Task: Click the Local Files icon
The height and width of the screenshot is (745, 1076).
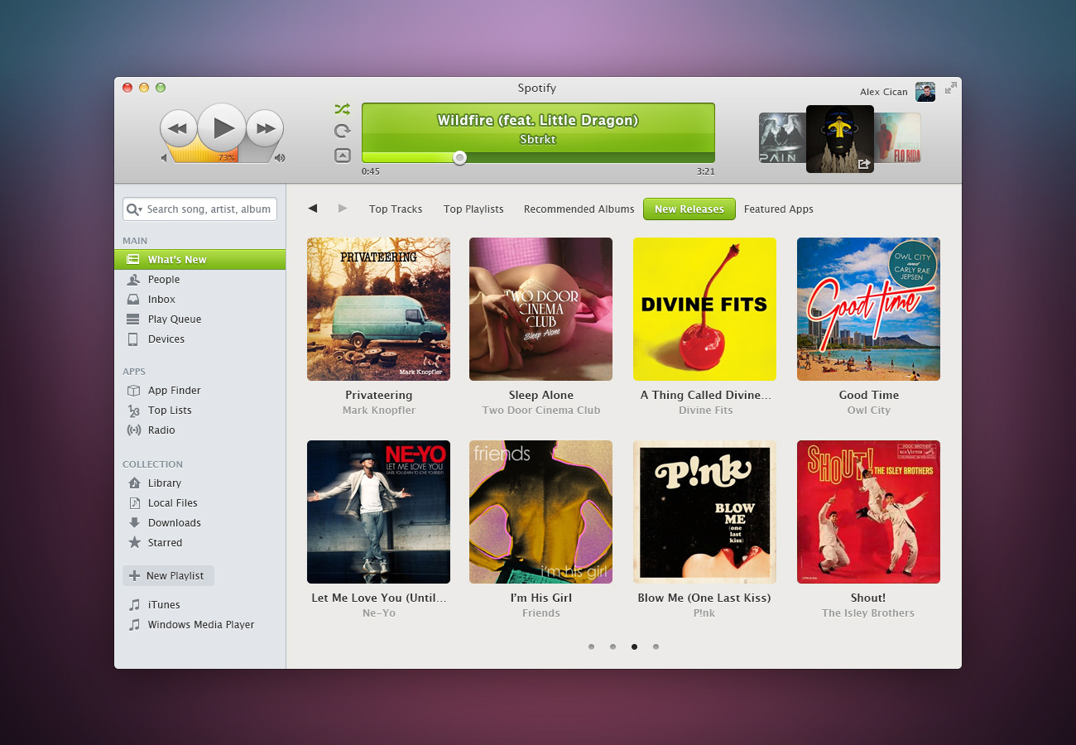Action: click(x=134, y=503)
